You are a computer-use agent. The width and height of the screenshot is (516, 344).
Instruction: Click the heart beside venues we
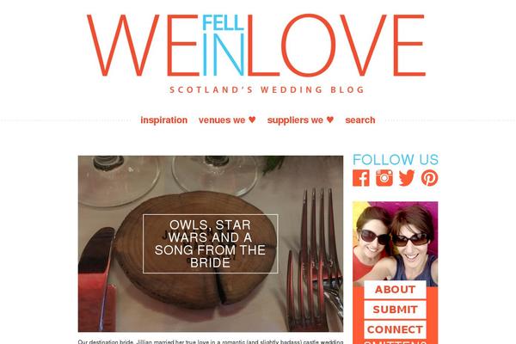point(252,120)
